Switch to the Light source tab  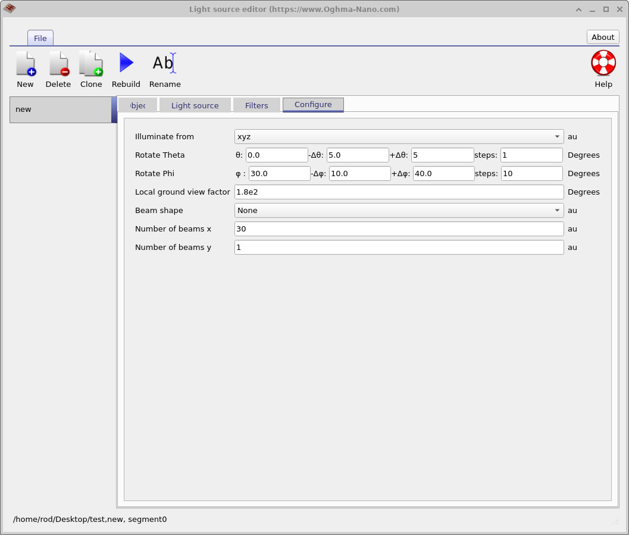(x=195, y=105)
